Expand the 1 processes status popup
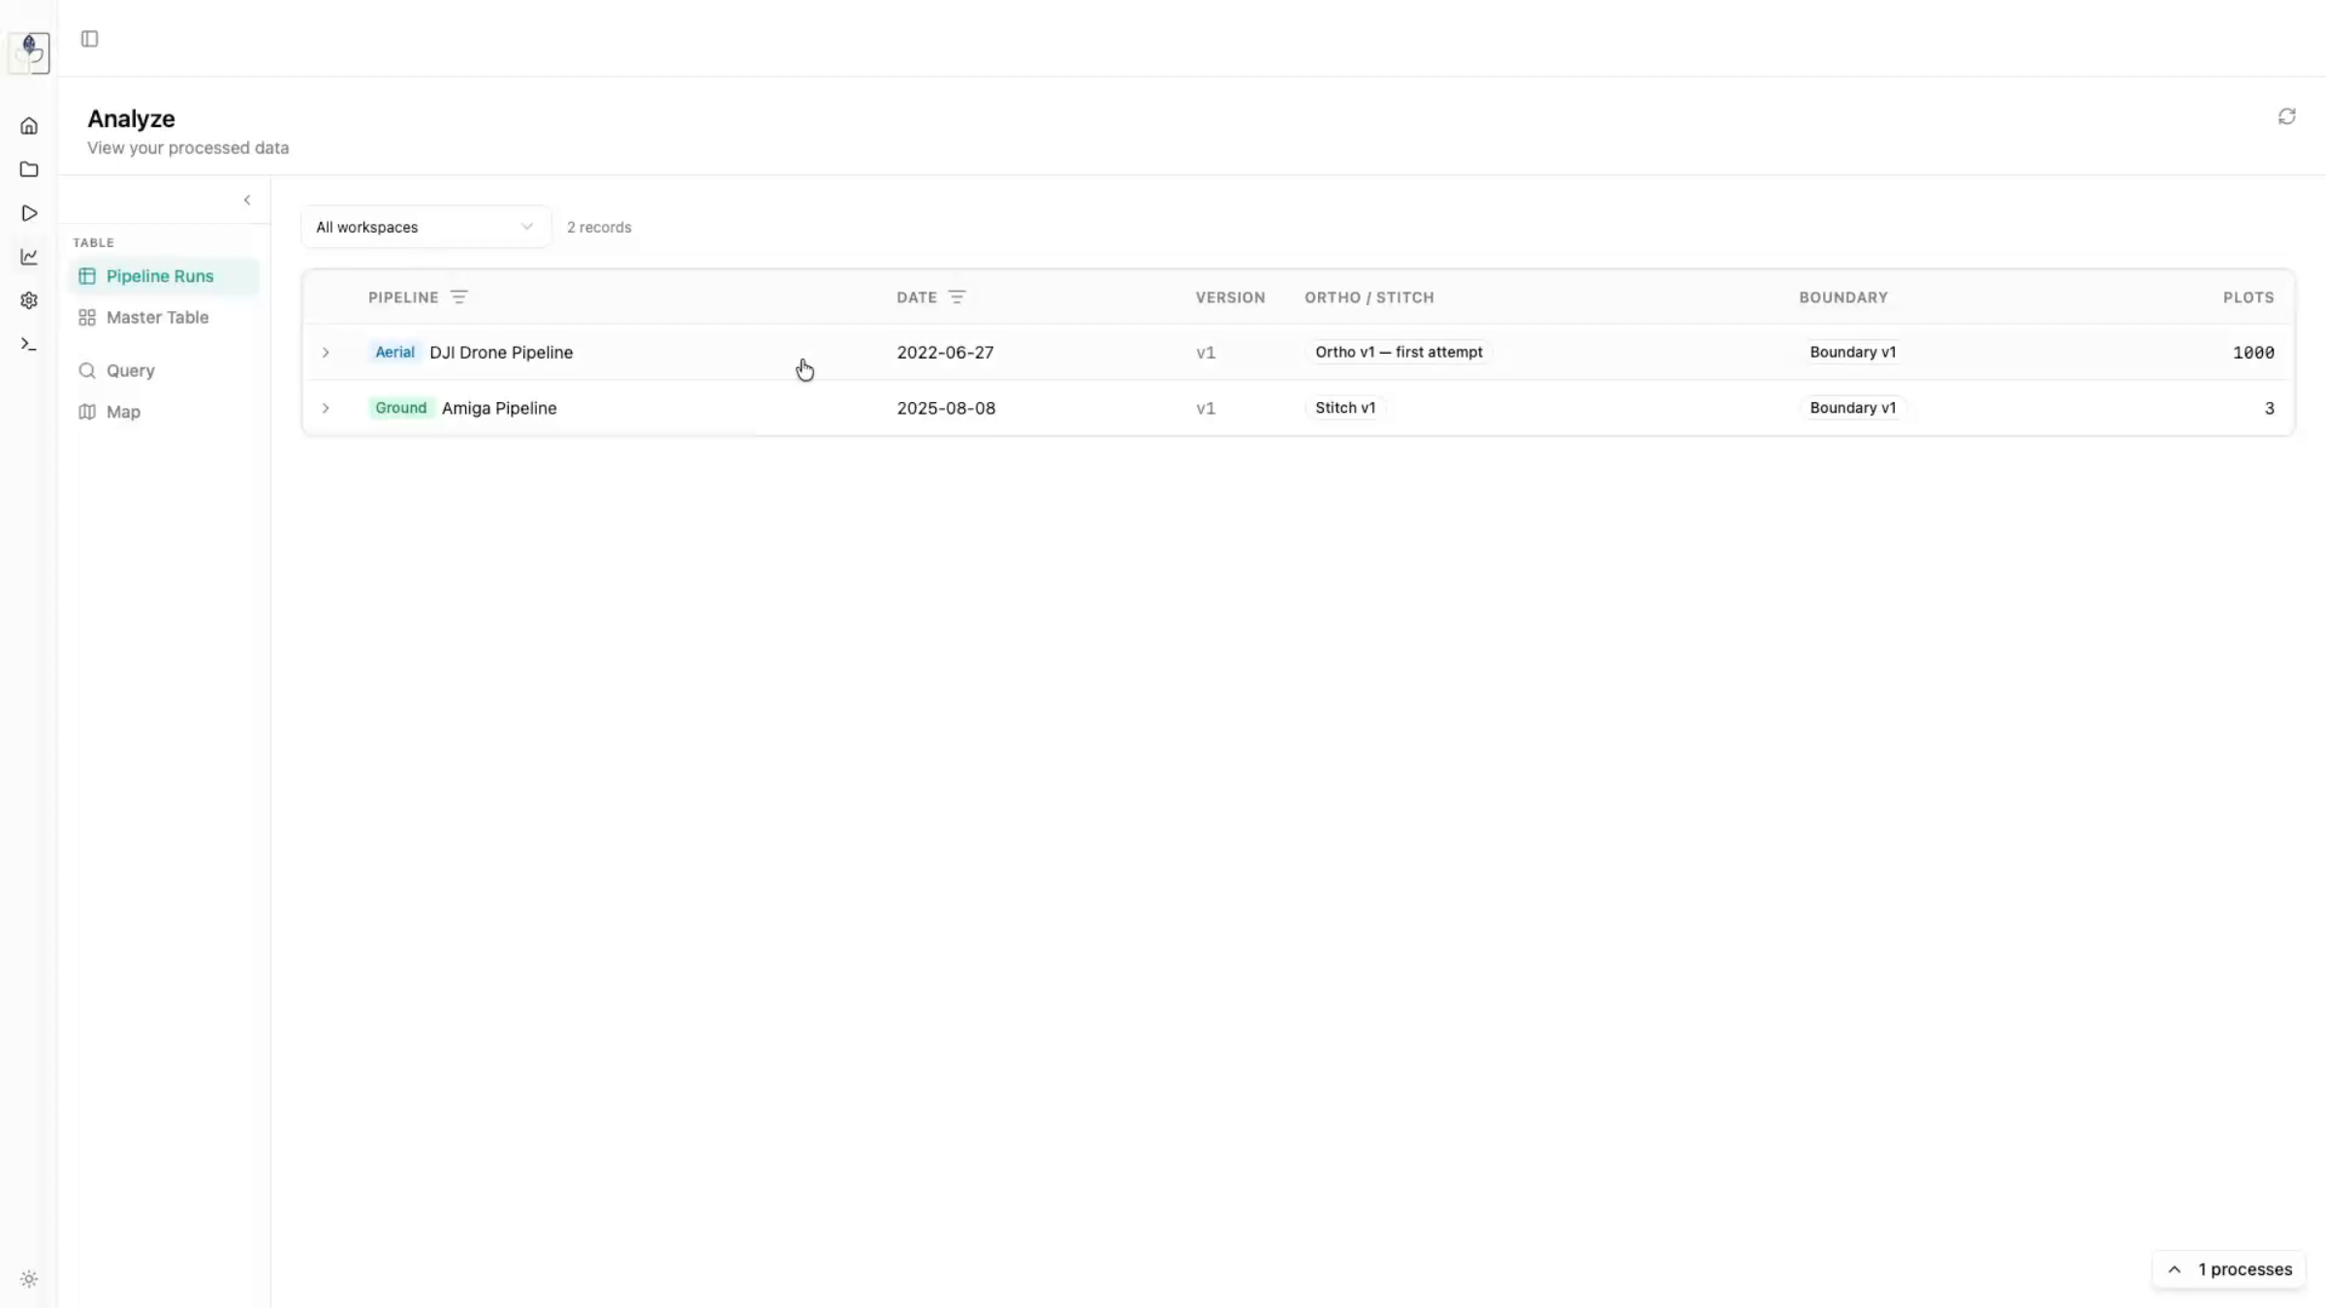The height and width of the screenshot is (1308, 2326). [2228, 1269]
